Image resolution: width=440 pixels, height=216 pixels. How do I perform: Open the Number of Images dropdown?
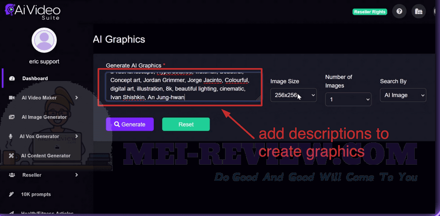click(x=348, y=99)
